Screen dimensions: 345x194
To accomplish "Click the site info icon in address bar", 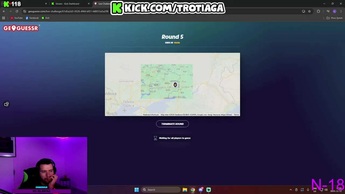I will tap(25, 11).
